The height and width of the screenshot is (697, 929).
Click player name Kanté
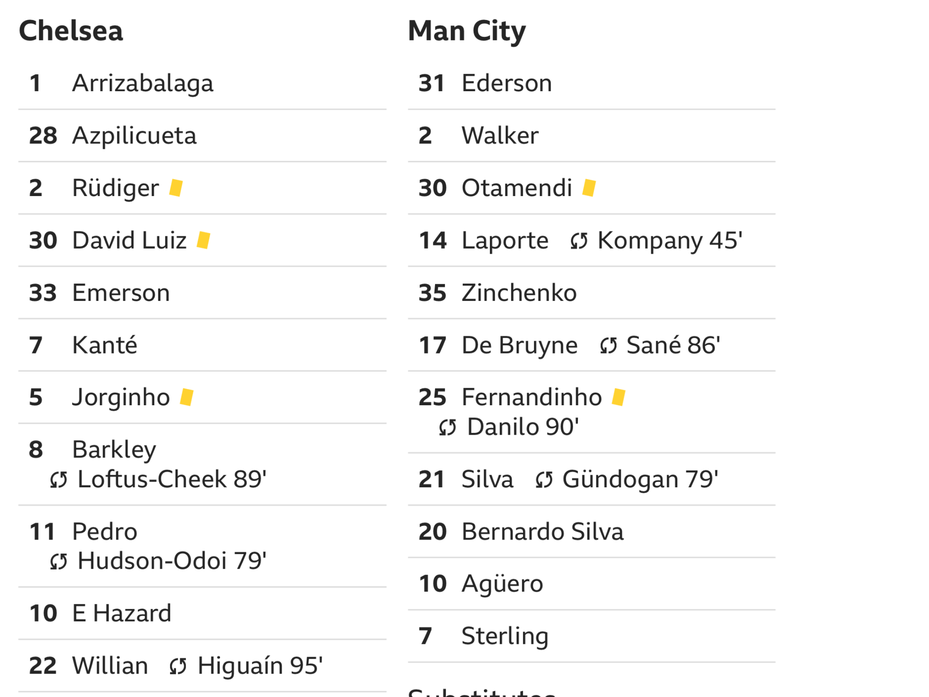click(x=105, y=345)
